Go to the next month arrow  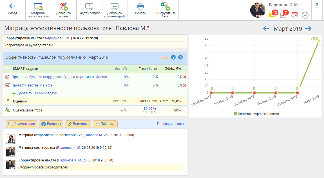309,28
